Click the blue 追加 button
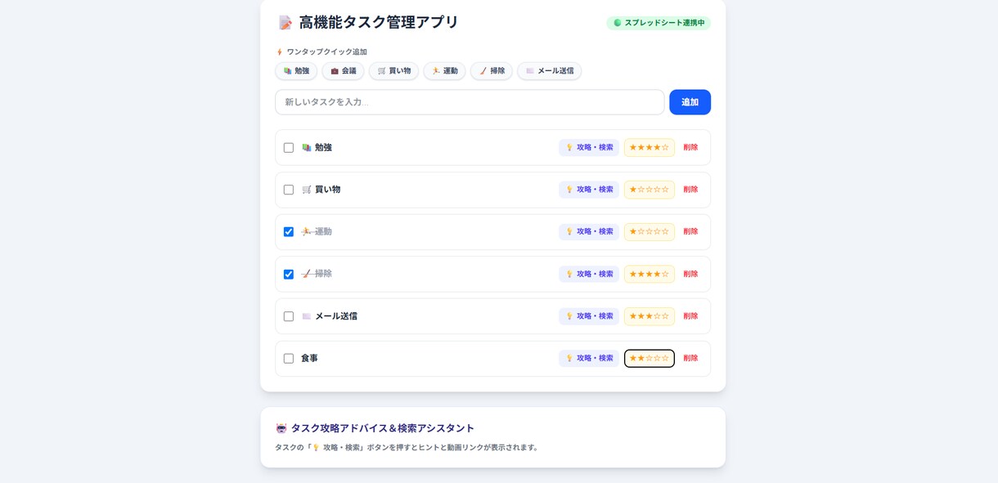Screen dimensions: 998x483 pos(690,102)
